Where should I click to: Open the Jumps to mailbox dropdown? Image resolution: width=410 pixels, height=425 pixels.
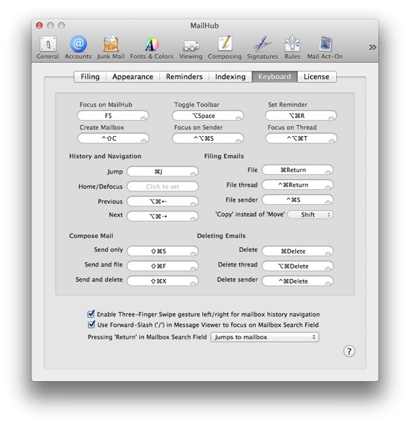pyautogui.click(x=264, y=337)
